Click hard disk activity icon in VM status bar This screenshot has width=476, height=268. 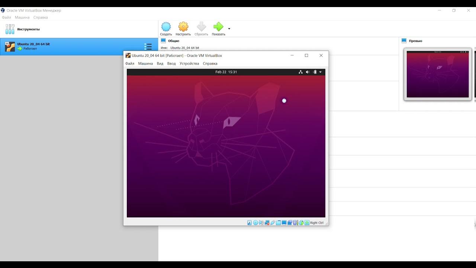[250, 223]
